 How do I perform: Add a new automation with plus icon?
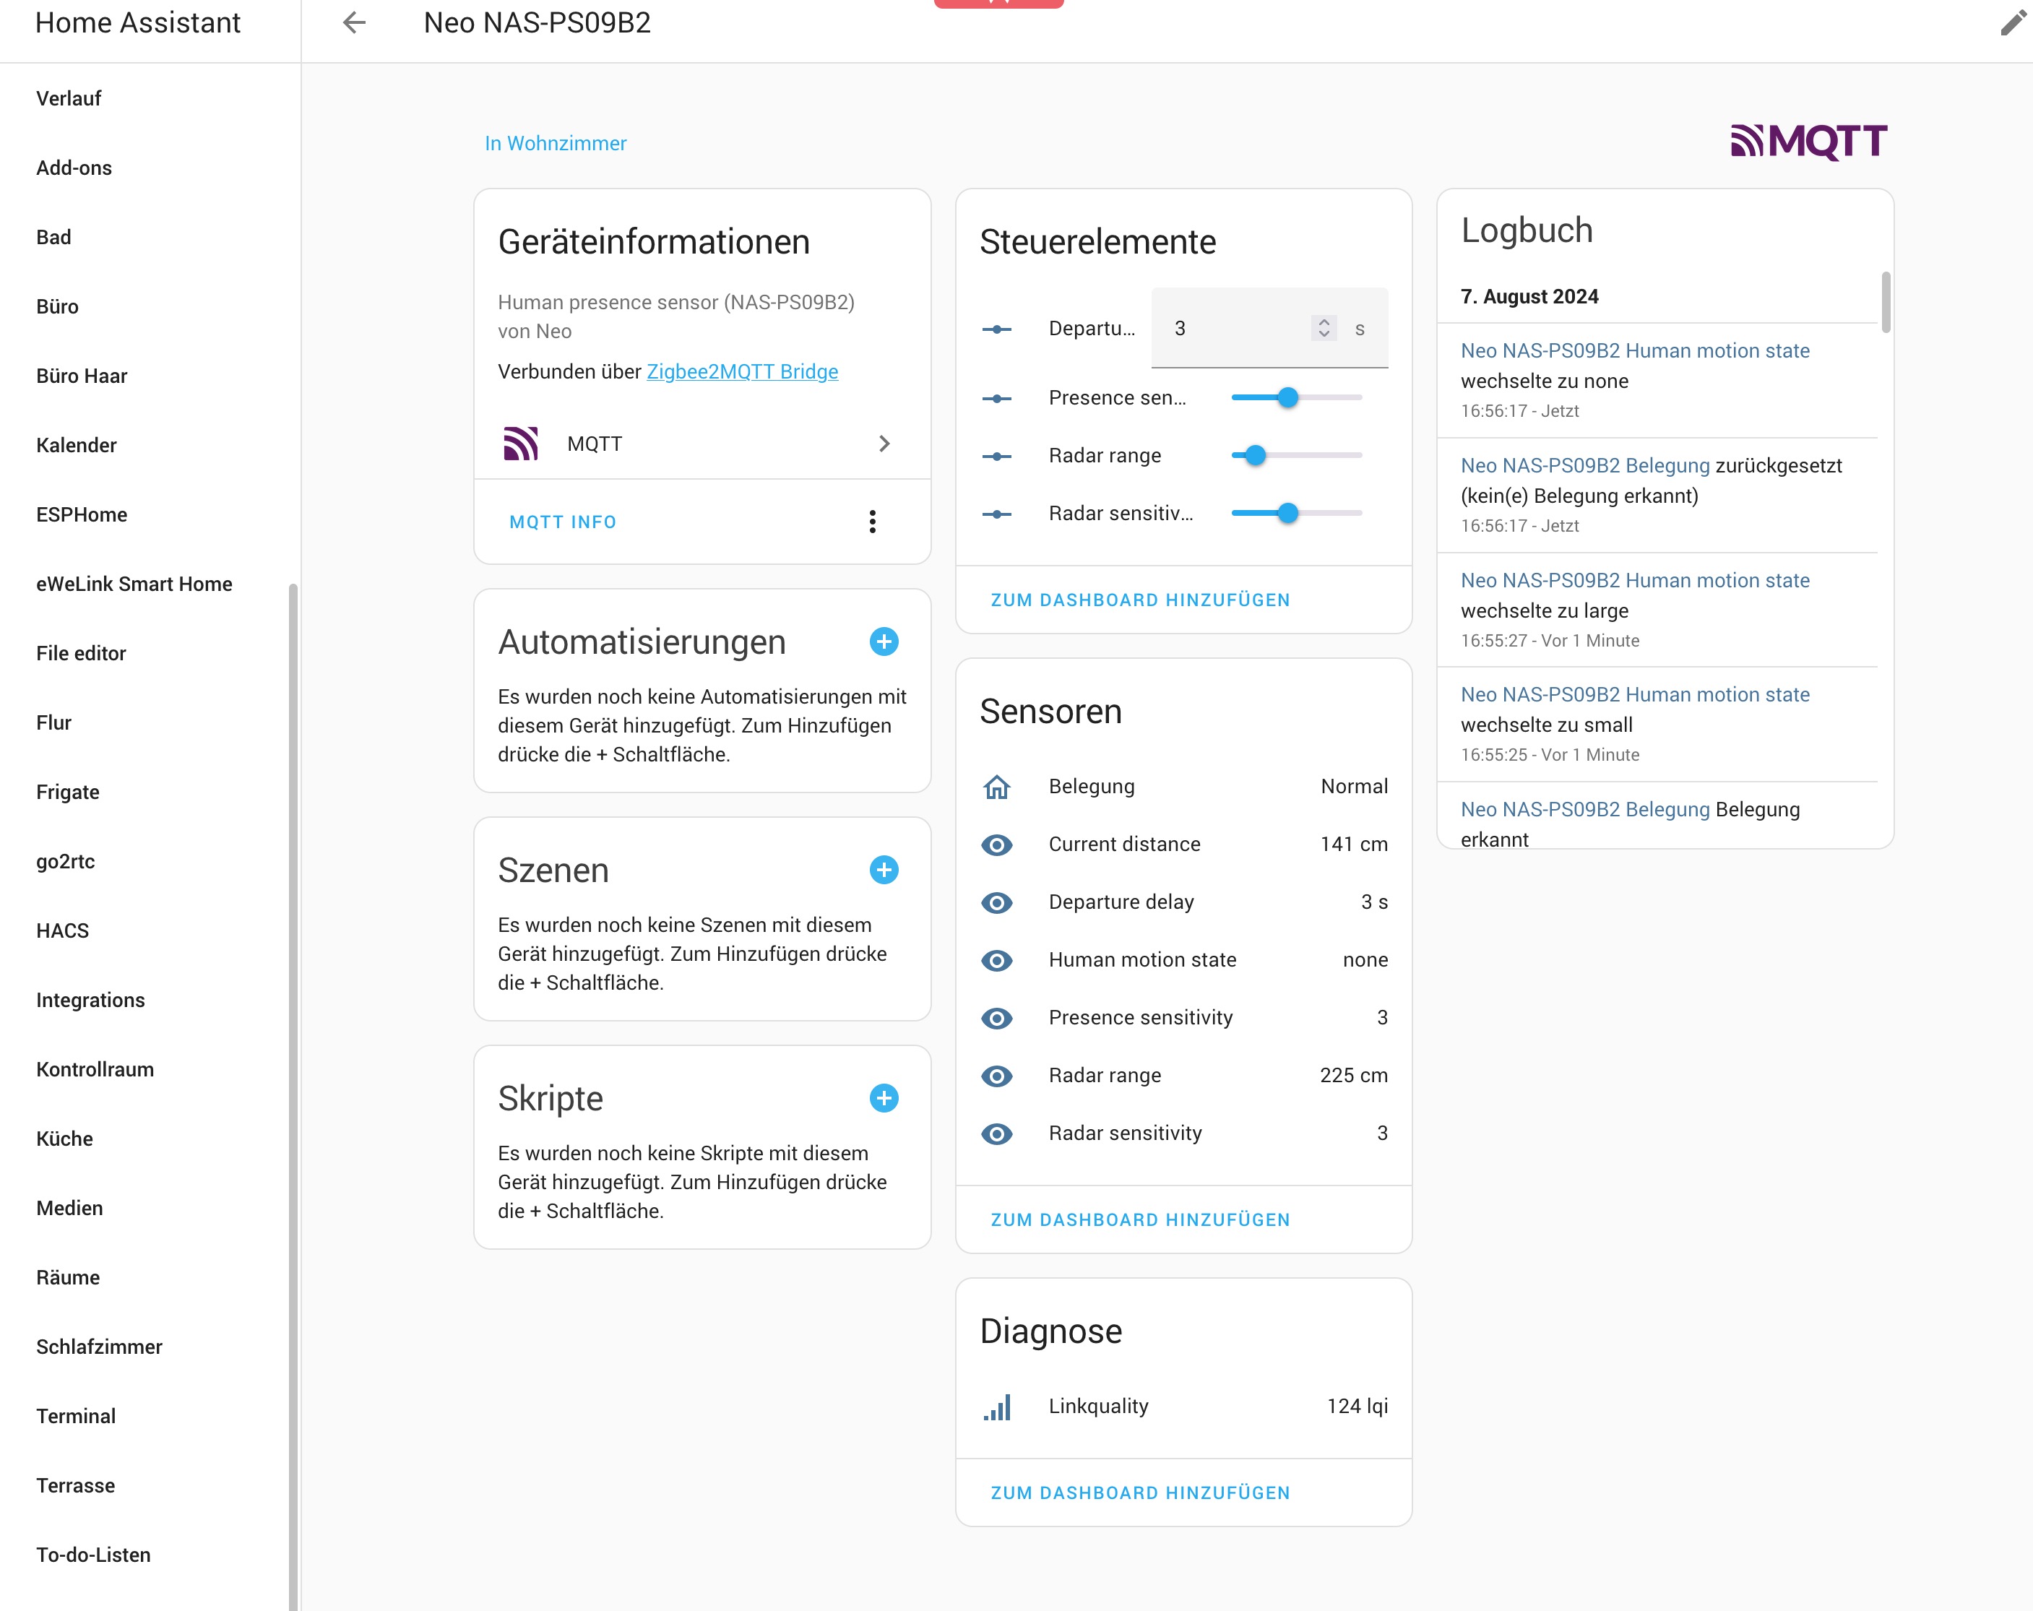883,642
